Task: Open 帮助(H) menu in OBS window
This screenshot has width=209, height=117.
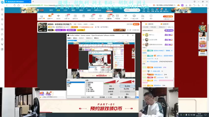Action: click(96, 38)
